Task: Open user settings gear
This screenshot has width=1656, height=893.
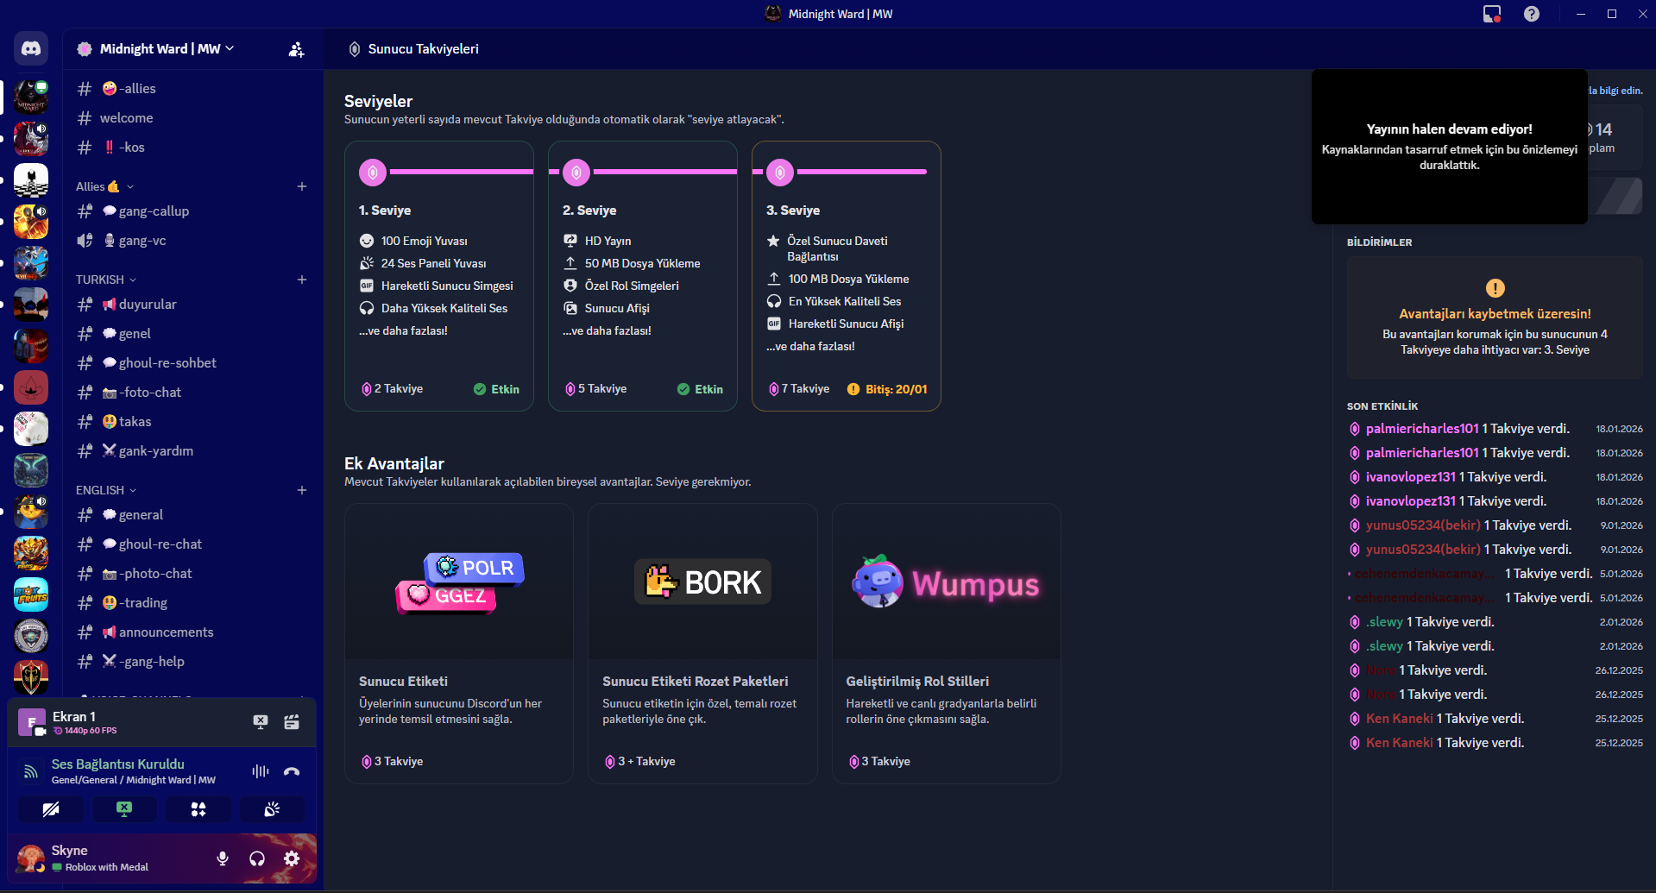Action: point(292,858)
